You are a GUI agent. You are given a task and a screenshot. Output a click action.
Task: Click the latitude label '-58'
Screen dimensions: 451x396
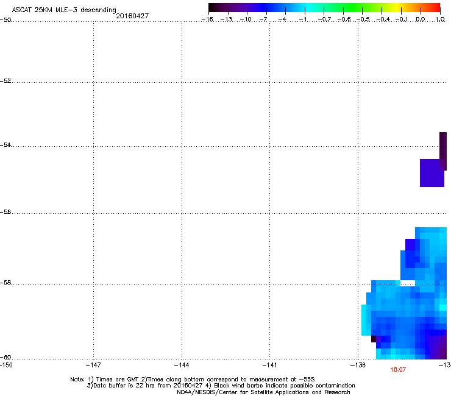point(5,283)
